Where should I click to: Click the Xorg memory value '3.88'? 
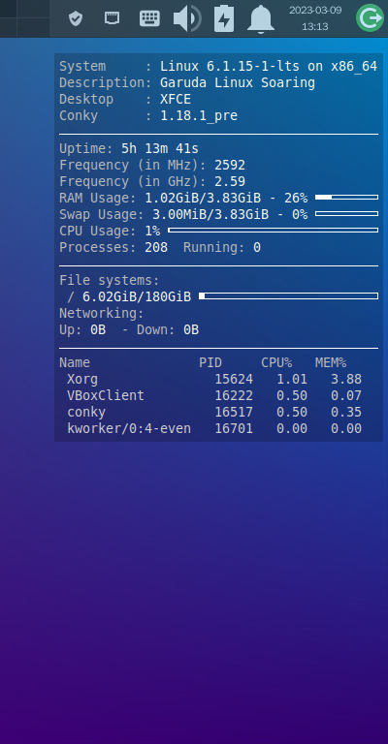346,379
